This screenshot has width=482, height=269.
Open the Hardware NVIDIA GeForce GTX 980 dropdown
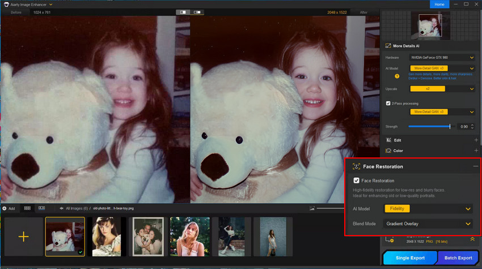(442, 57)
